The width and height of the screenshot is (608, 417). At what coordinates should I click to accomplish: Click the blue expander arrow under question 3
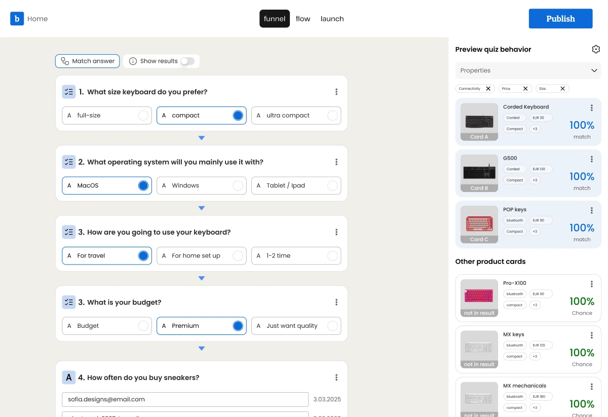pyautogui.click(x=201, y=278)
